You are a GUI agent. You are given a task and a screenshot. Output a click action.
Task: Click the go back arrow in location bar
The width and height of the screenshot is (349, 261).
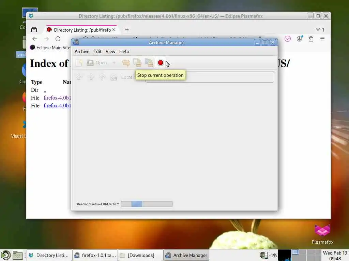tap(79, 77)
